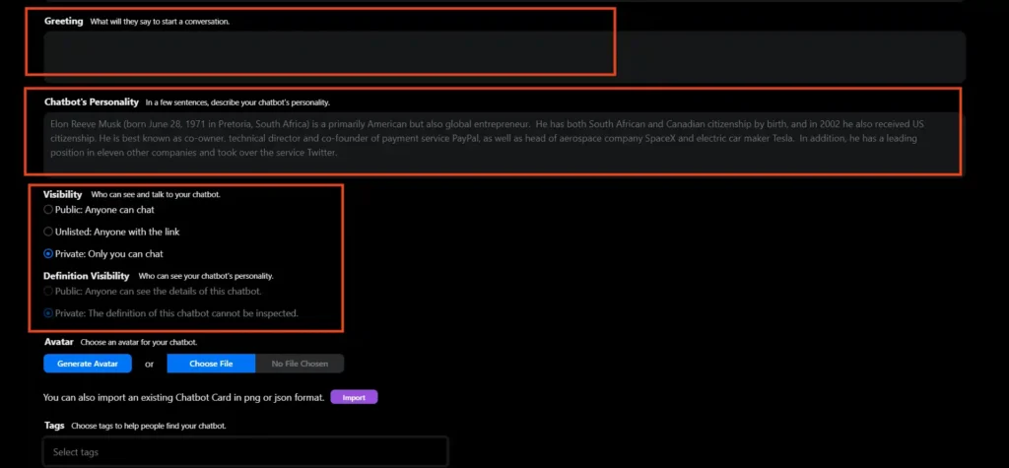Image resolution: width=1009 pixels, height=468 pixels.
Task: Click the No File Chosen field
Action: pyautogui.click(x=300, y=364)
